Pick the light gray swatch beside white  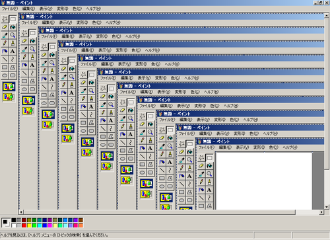[x=18, y=225]
